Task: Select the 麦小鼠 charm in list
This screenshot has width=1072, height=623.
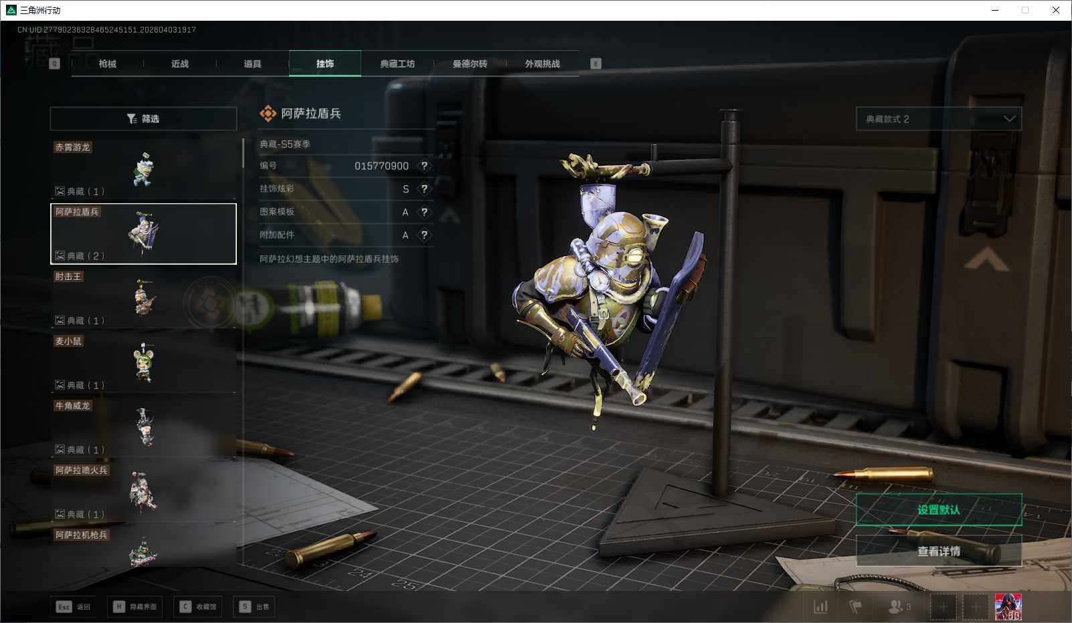Action: [x=143, y=363]
